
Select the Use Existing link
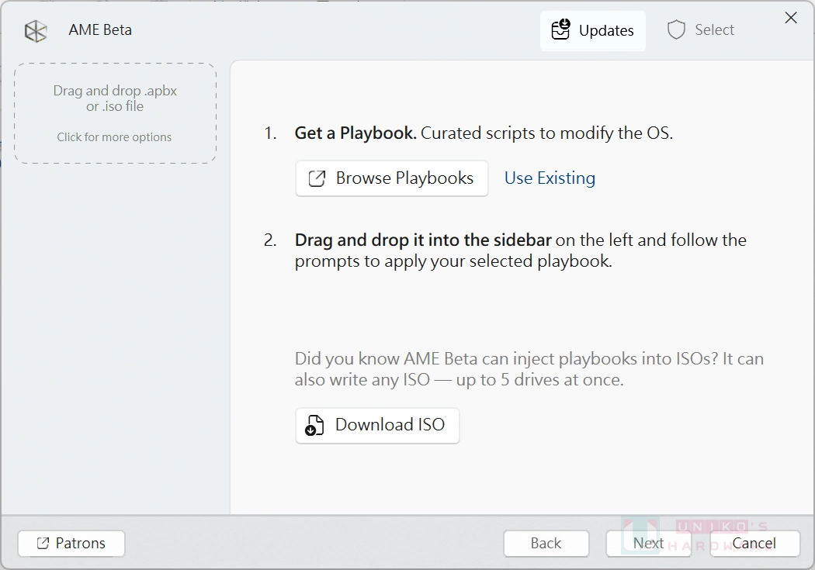pyautogui.click(x=550, y=178)
